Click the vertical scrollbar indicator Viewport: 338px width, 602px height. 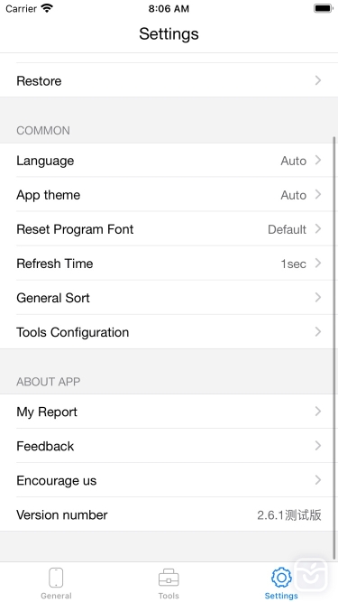(334, 347)
